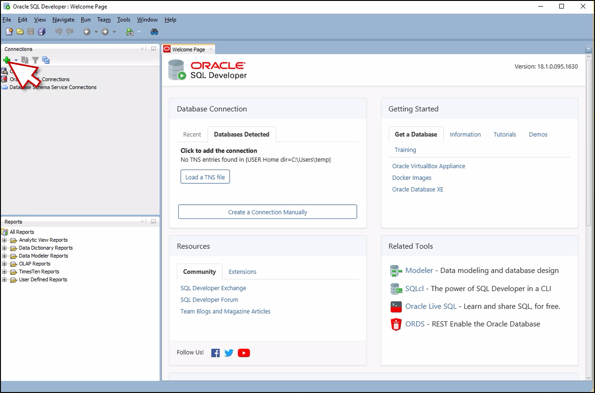The height and width of the screenshot is (393, 595).
Task: Click the green plus New Connection icon
Action: click(7, 60)
